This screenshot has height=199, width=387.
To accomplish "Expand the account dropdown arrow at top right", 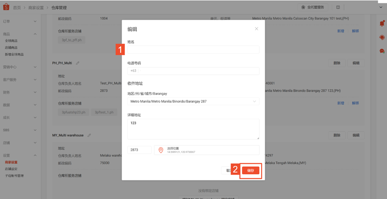I will [x=380, y=7].
